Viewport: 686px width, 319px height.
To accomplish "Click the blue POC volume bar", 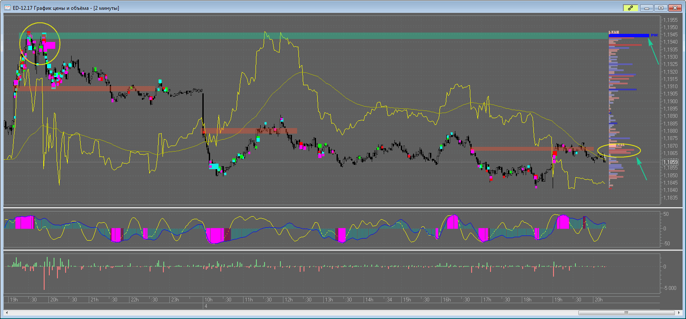I will coord(629,36).
